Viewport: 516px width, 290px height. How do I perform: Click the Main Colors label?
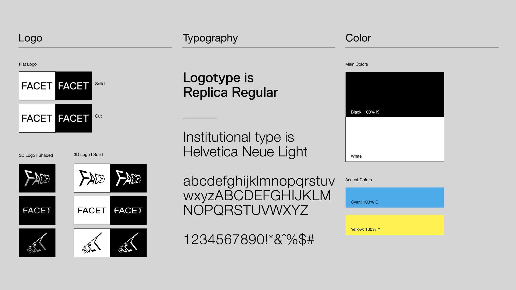click(357, 64)
